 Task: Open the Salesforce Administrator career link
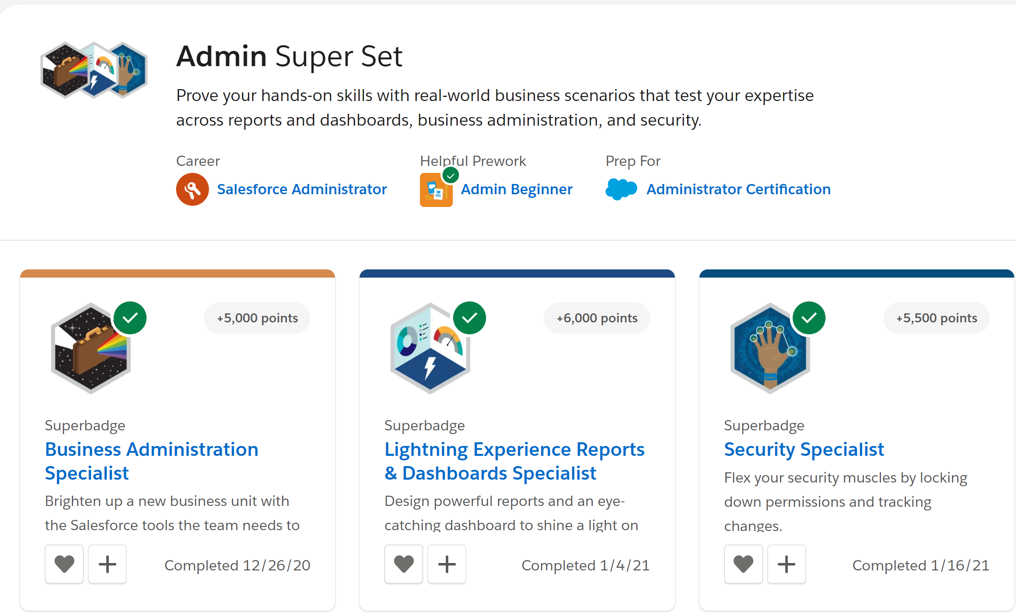[x=302, y=189]
